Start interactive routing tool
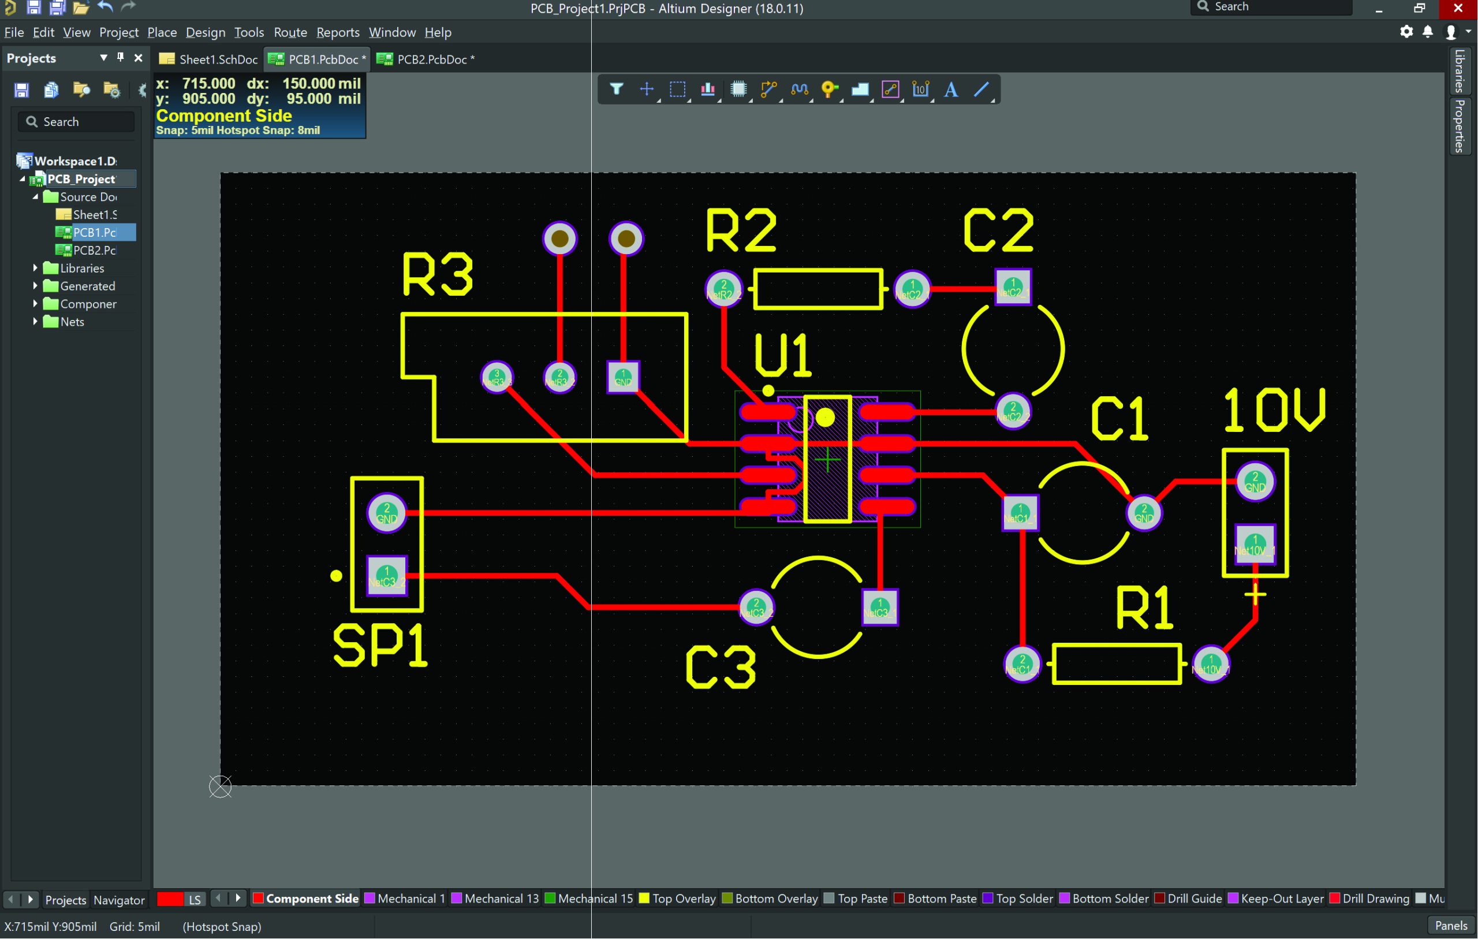This screenshot has height=939, width=1478. click(x=768, y=90)
